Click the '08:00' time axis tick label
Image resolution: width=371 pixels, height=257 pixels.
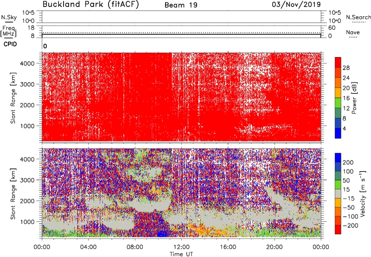click(135, 247)
